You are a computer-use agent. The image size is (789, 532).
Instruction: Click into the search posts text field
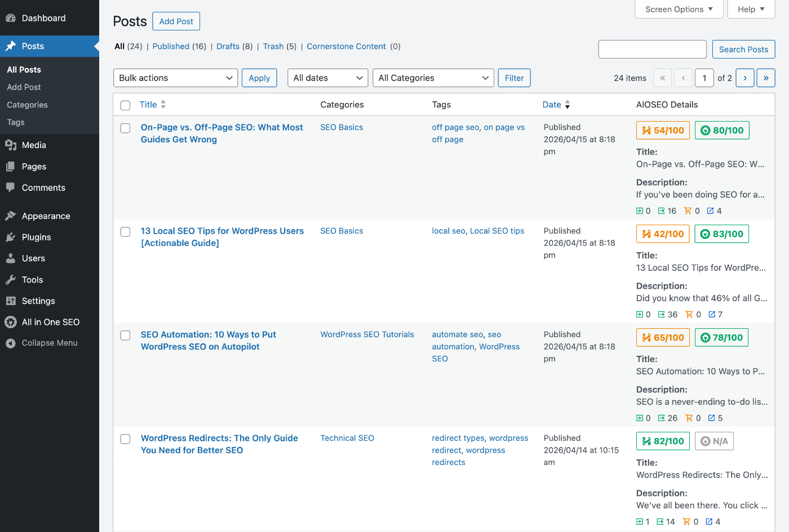click(x=652, y=50)
